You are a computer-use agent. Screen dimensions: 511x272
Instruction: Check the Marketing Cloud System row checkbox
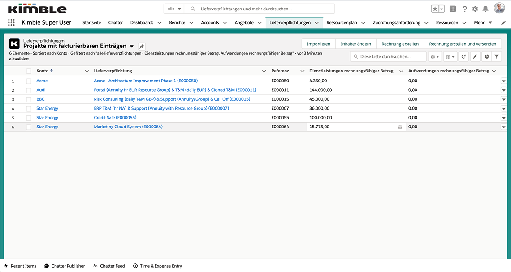tap(29, 127)
